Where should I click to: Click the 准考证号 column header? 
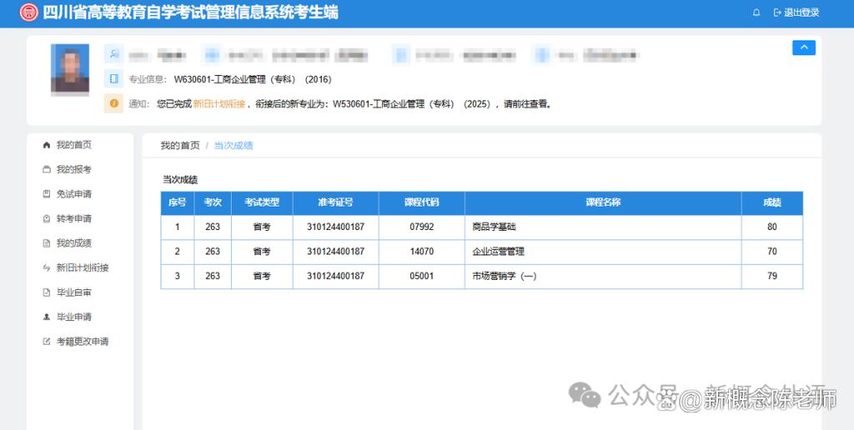click(335, 202)
